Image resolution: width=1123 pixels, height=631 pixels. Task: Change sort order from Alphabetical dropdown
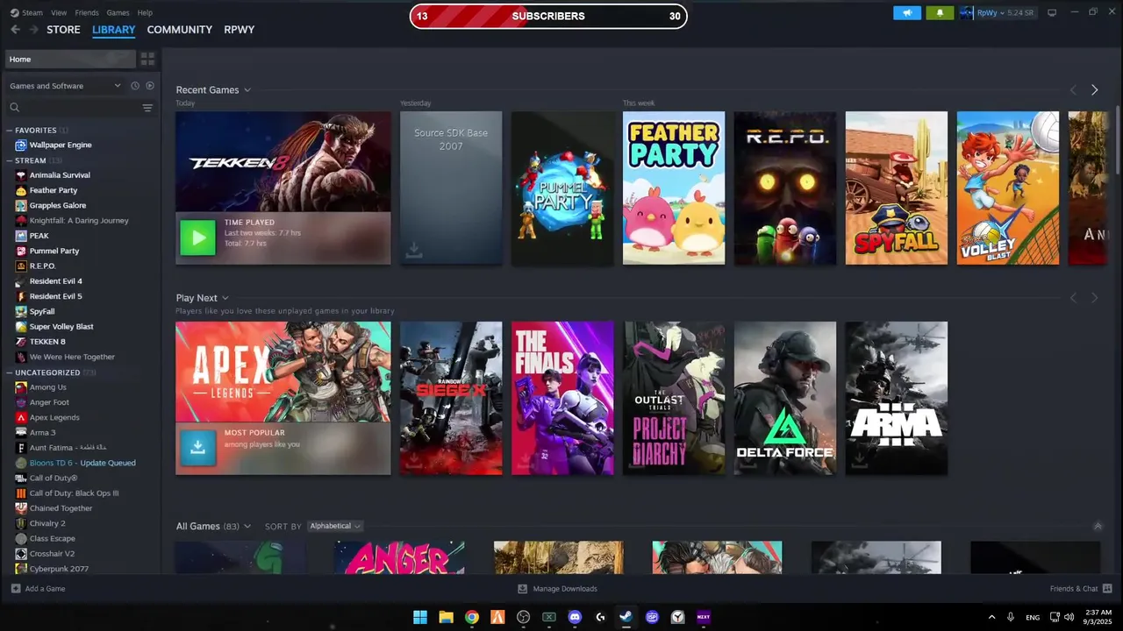[334, 526]
